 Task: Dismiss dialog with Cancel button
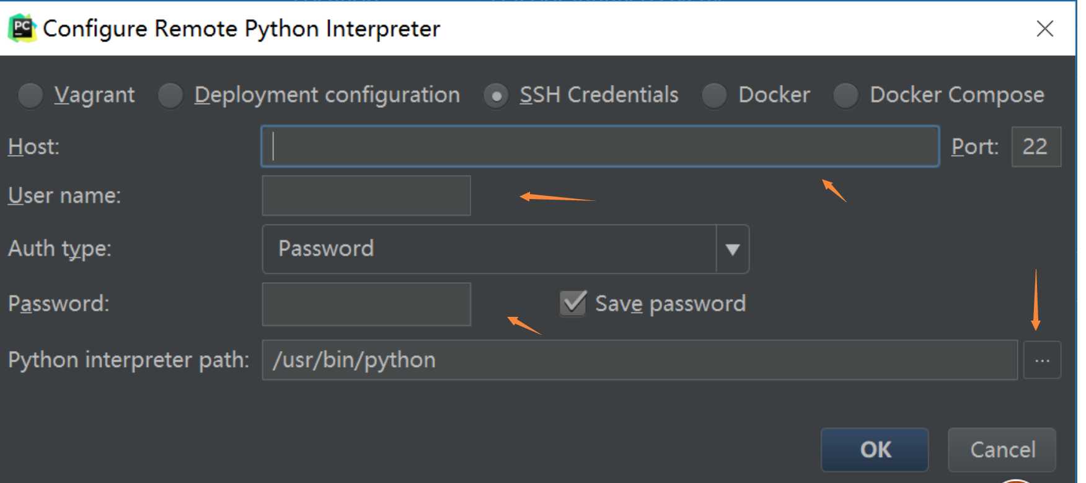click(x=1002, y=450)
